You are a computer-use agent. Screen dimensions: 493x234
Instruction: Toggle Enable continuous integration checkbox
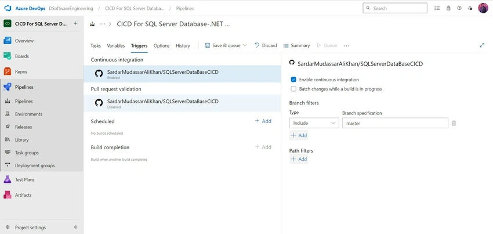point(293,80)
